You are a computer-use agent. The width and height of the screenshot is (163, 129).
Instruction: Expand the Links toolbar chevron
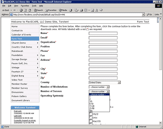pos(161,14)
